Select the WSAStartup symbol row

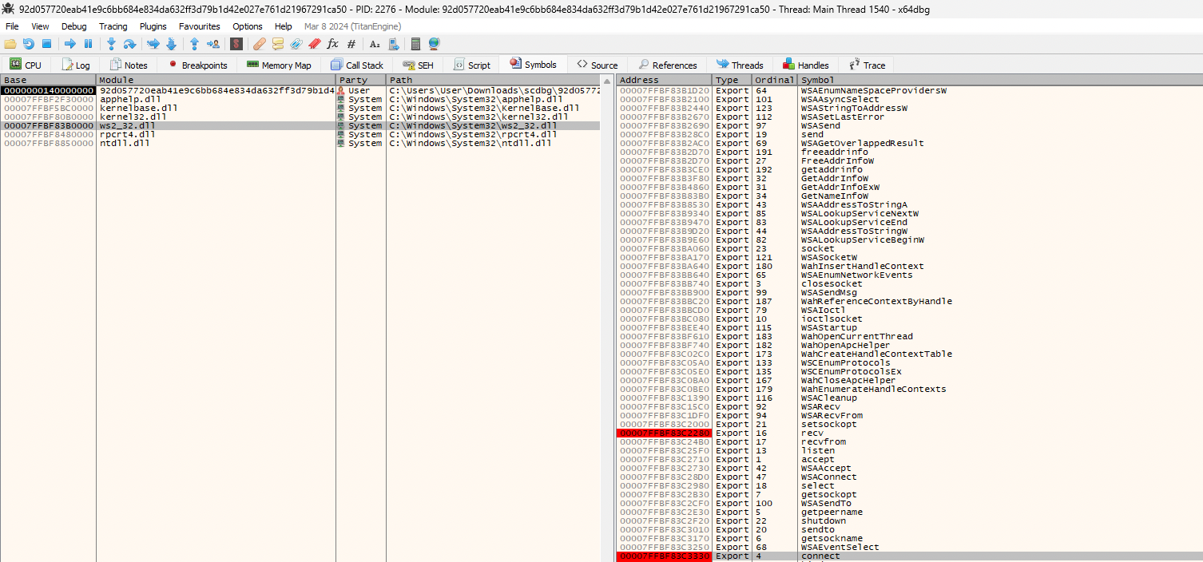tap(909, 328)
